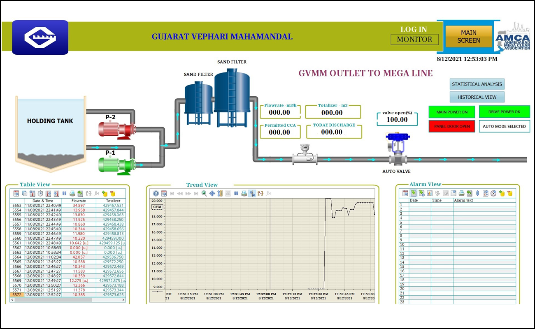Pause updates in Trend View toolbar
The width and height of the screenshot is (535, 329).
pos(236,193)
